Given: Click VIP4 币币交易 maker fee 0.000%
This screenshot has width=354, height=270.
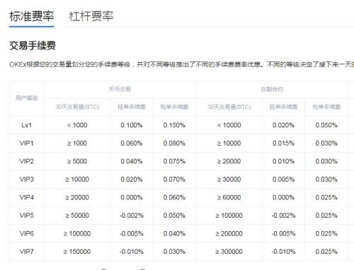Looking at the screenshot, I should click(x=132, y=197).
